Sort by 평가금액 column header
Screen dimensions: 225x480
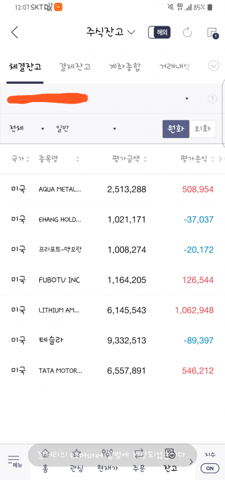(x=130, y=159)
